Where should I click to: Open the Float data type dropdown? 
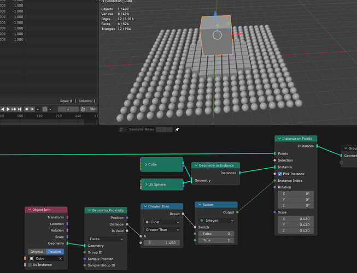(162, 222)
